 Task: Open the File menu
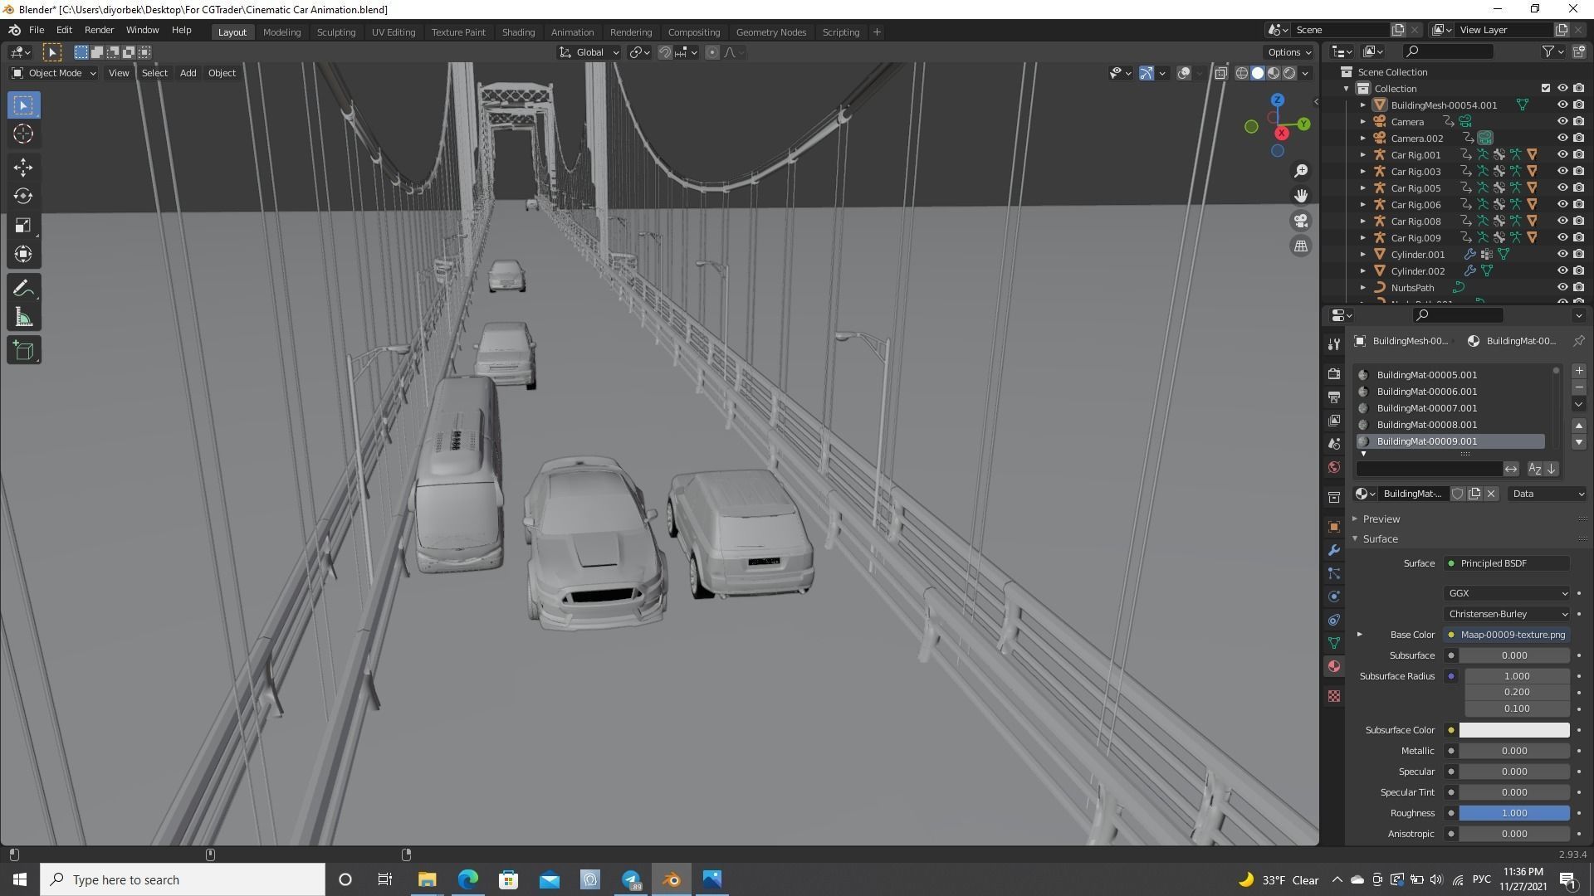tap(37, 30)
